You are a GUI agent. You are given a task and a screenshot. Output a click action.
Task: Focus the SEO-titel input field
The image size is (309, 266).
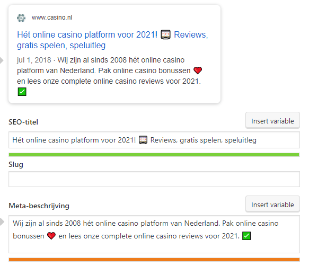[x=154, y=140]
